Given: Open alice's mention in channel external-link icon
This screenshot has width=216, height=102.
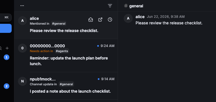Looking at the screenshot, I should pyautogui.click(x=100, y=20).
